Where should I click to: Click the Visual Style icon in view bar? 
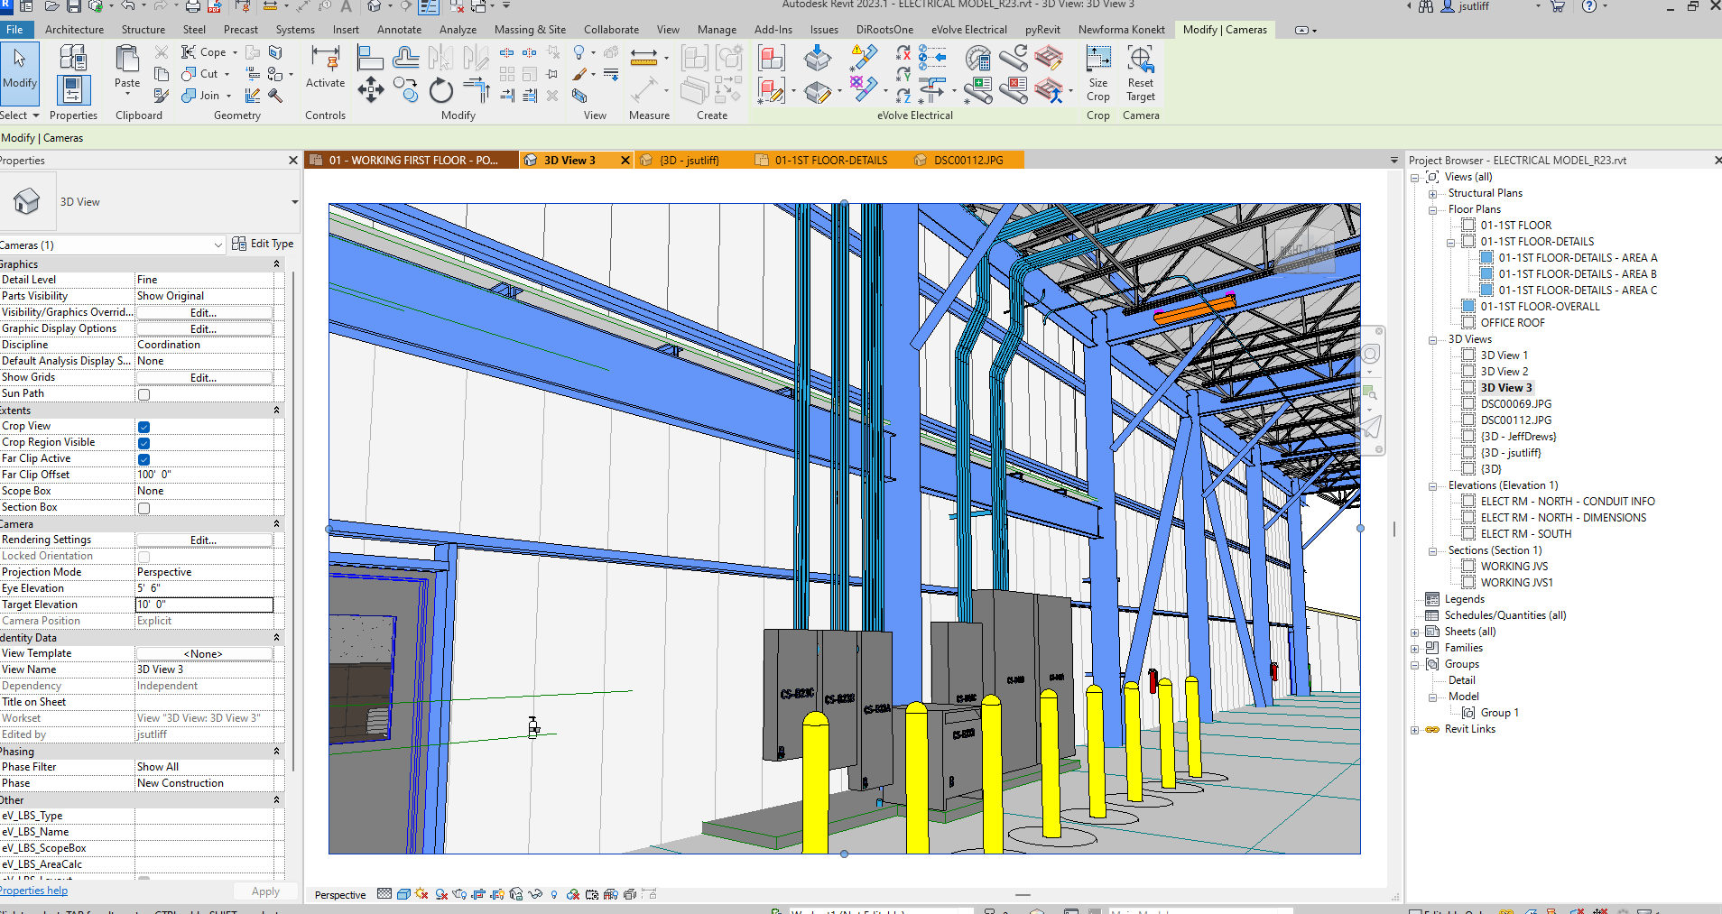403,894
